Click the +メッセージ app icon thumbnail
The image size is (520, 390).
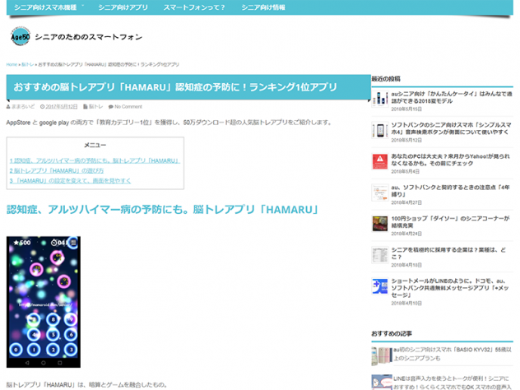point(380,286)
